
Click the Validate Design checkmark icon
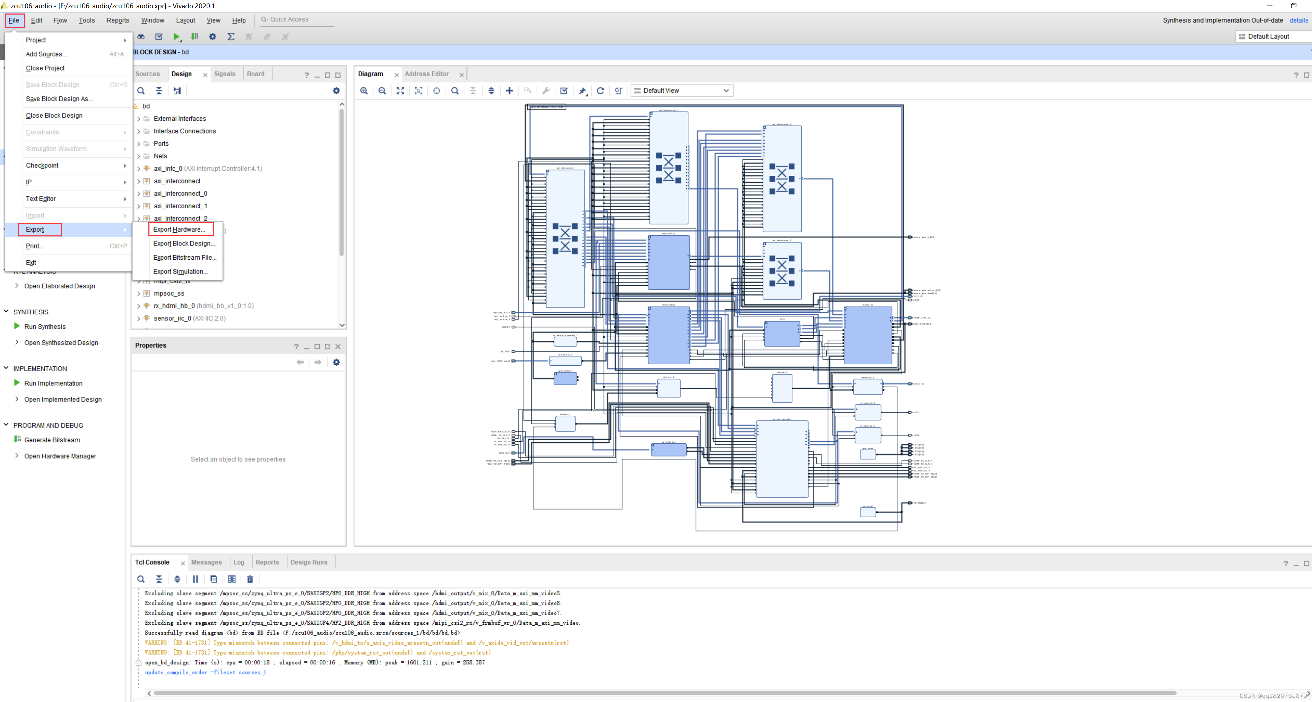tap(564, 91)
